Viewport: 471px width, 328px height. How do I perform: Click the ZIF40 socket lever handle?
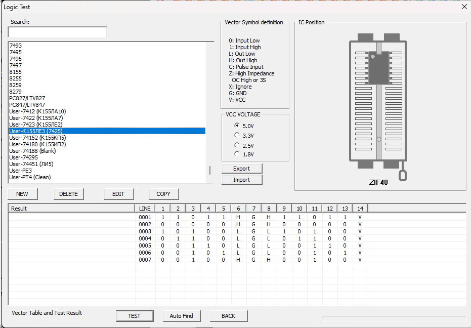click(402, 175)
